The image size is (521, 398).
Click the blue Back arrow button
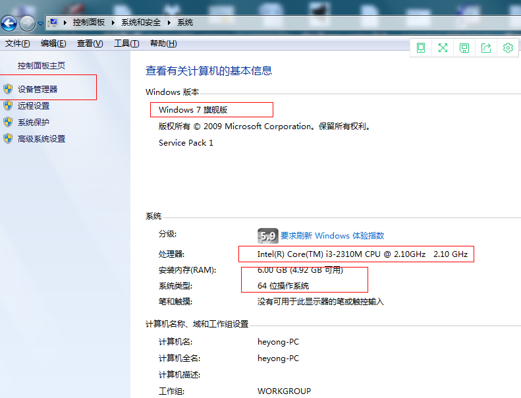coord(9,24)
